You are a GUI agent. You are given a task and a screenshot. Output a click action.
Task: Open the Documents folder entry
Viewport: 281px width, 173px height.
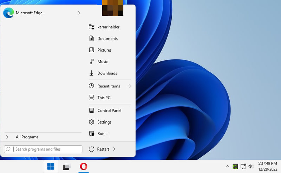click(x=107, y=39)
